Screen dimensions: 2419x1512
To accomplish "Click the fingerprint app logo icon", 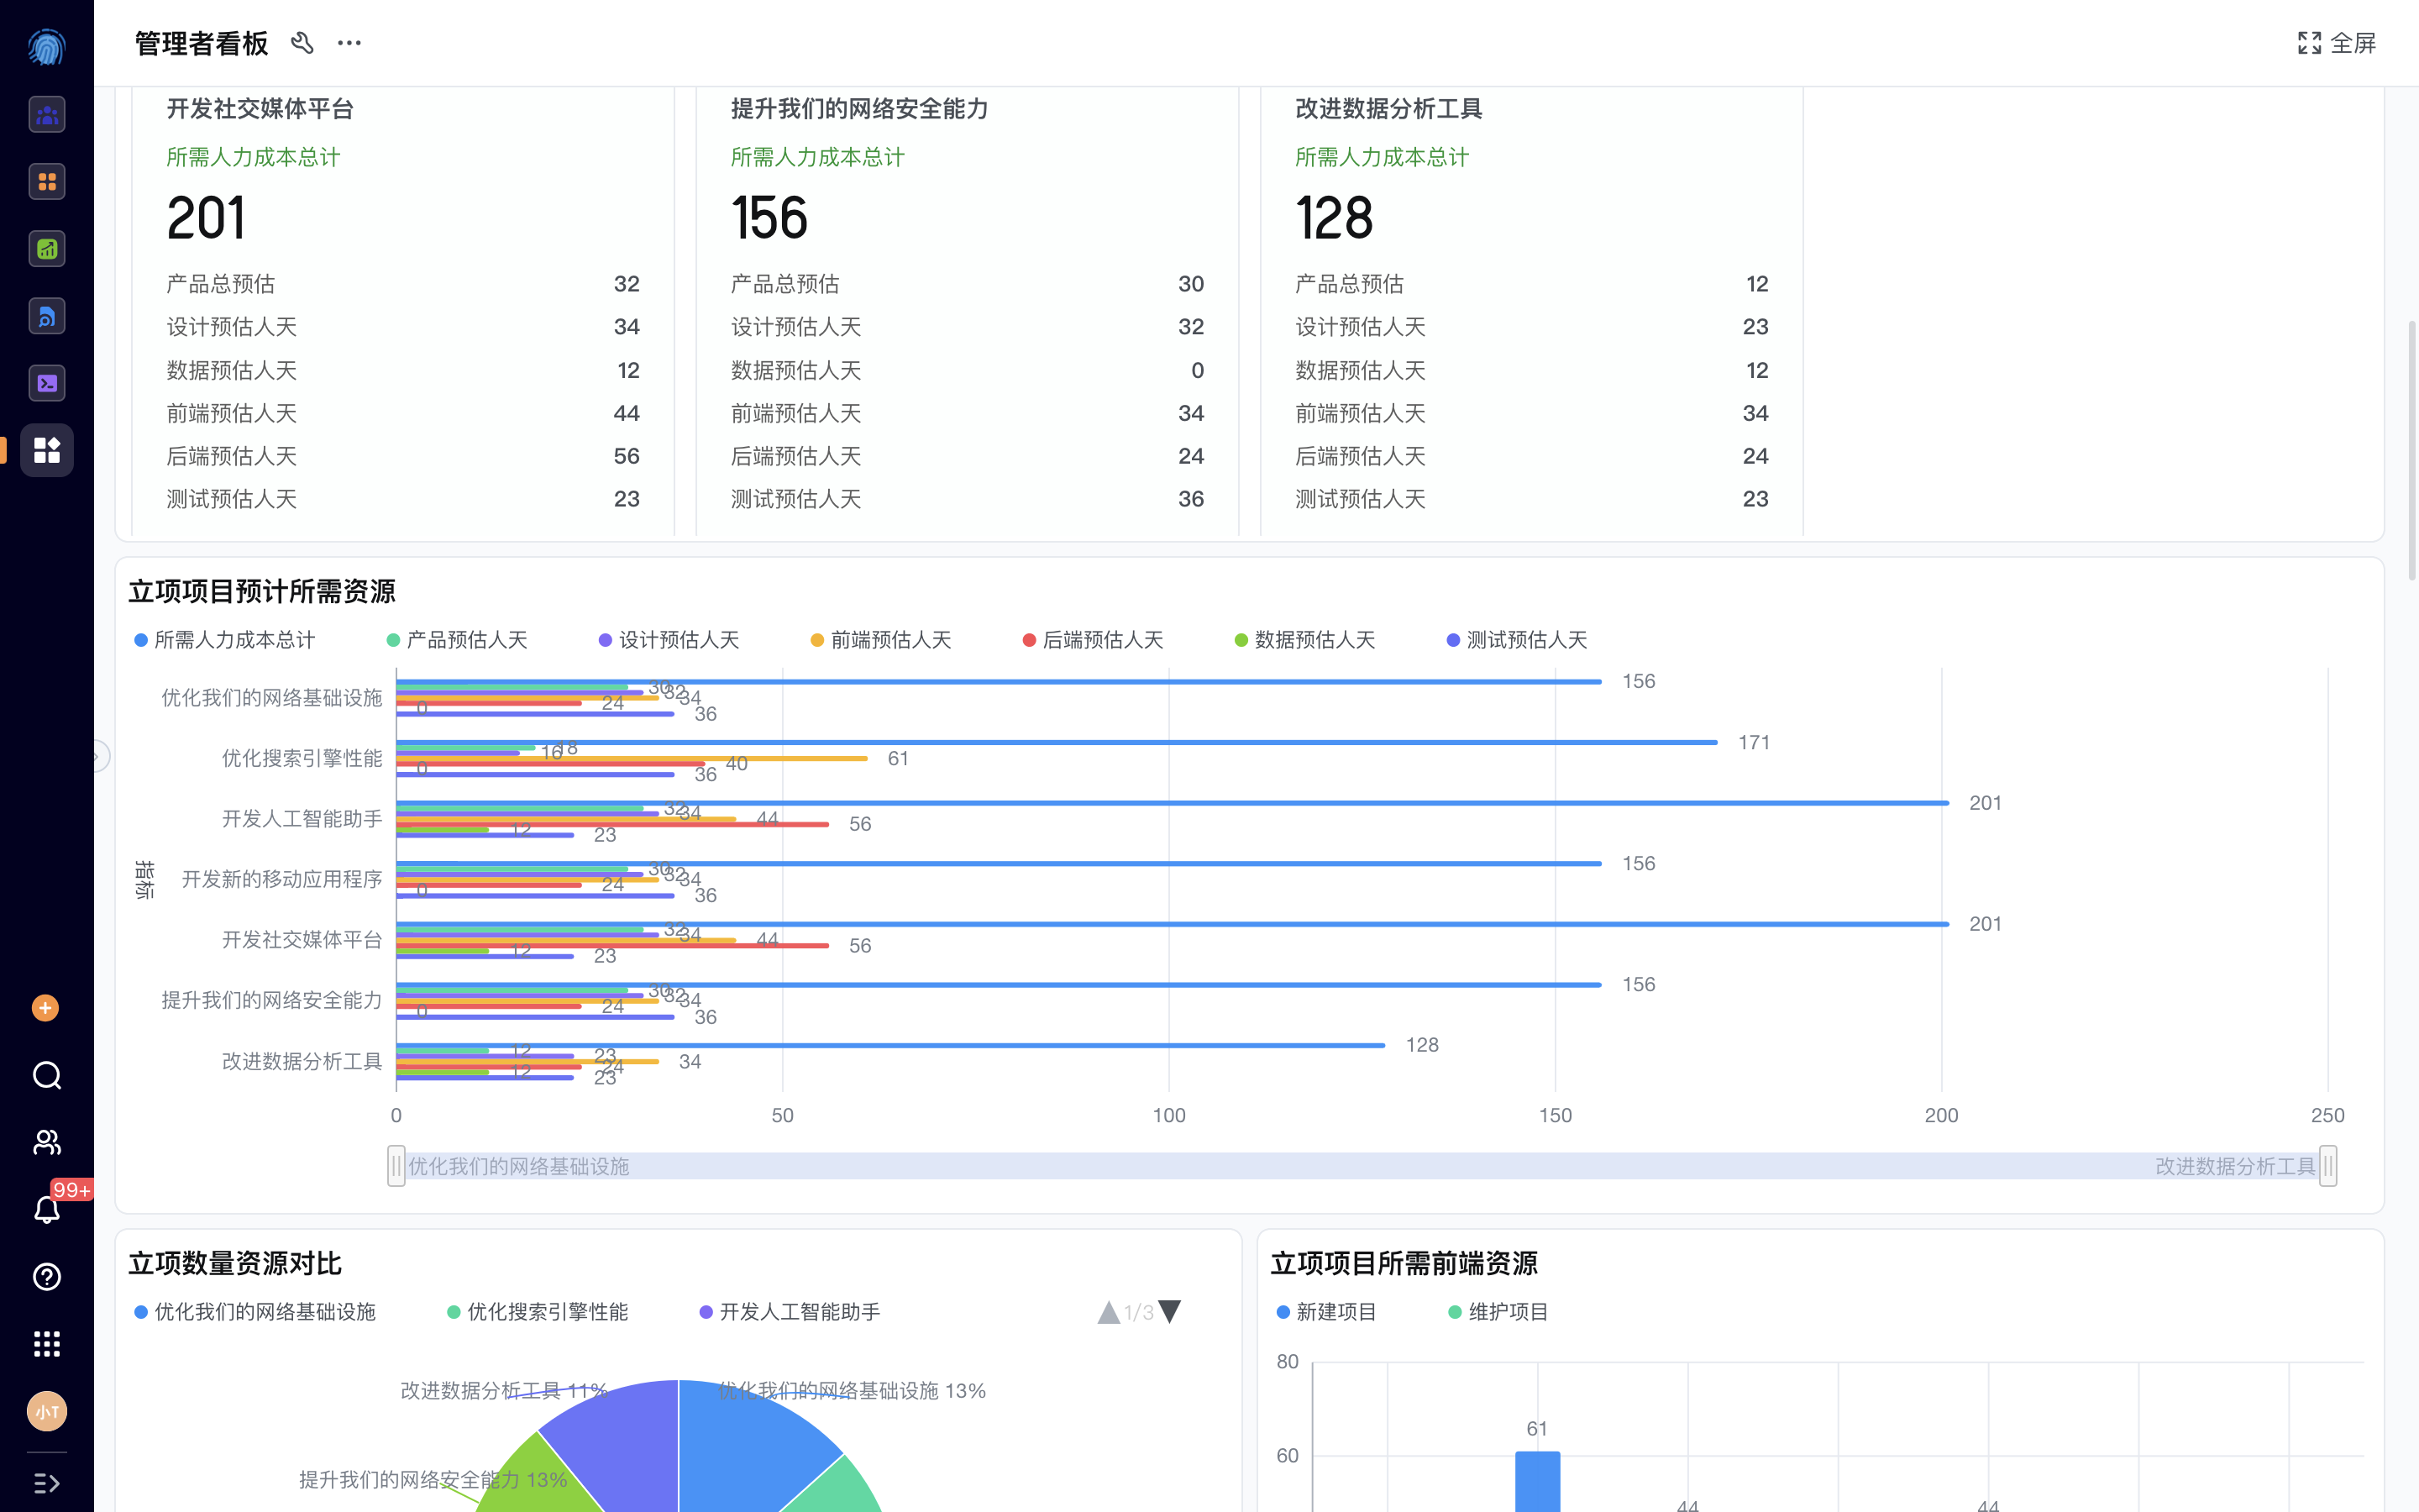I will coord(47,47).
